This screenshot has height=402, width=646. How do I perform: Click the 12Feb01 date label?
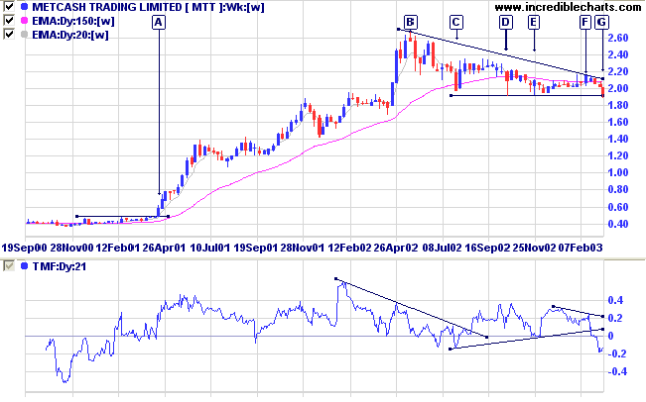pos(117,248)
